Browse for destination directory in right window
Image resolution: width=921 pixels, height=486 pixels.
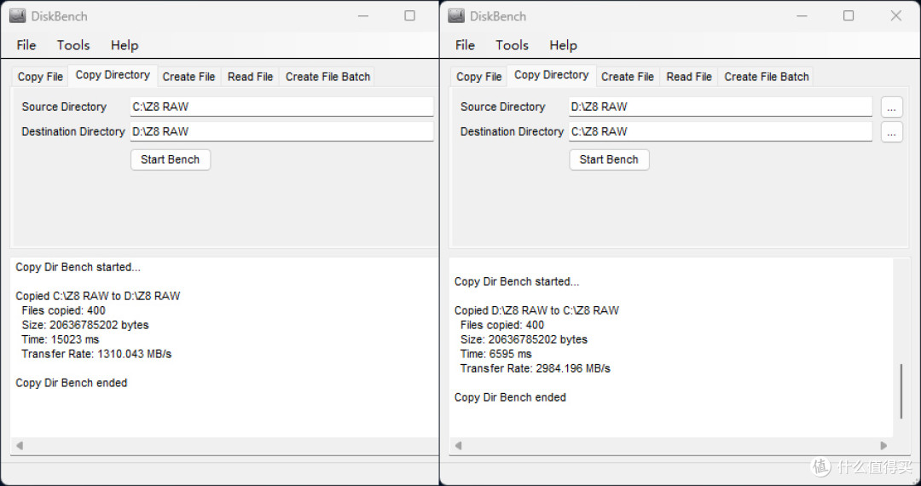click(892, 132)
